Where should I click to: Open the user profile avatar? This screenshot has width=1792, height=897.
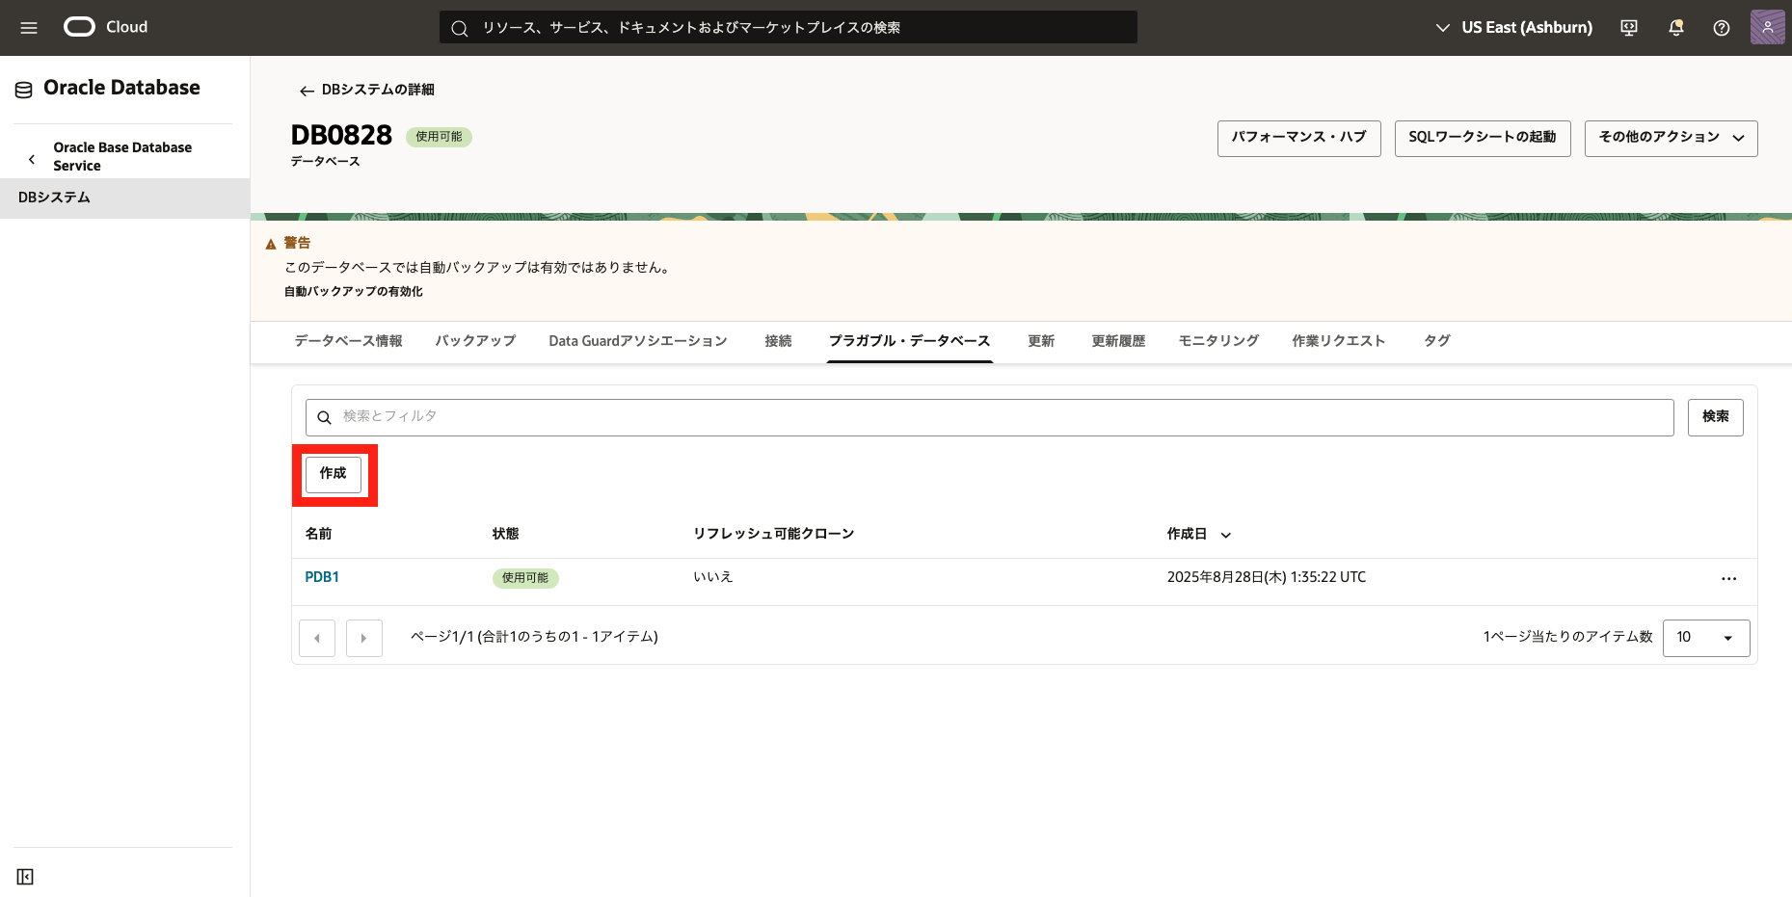1767,28
